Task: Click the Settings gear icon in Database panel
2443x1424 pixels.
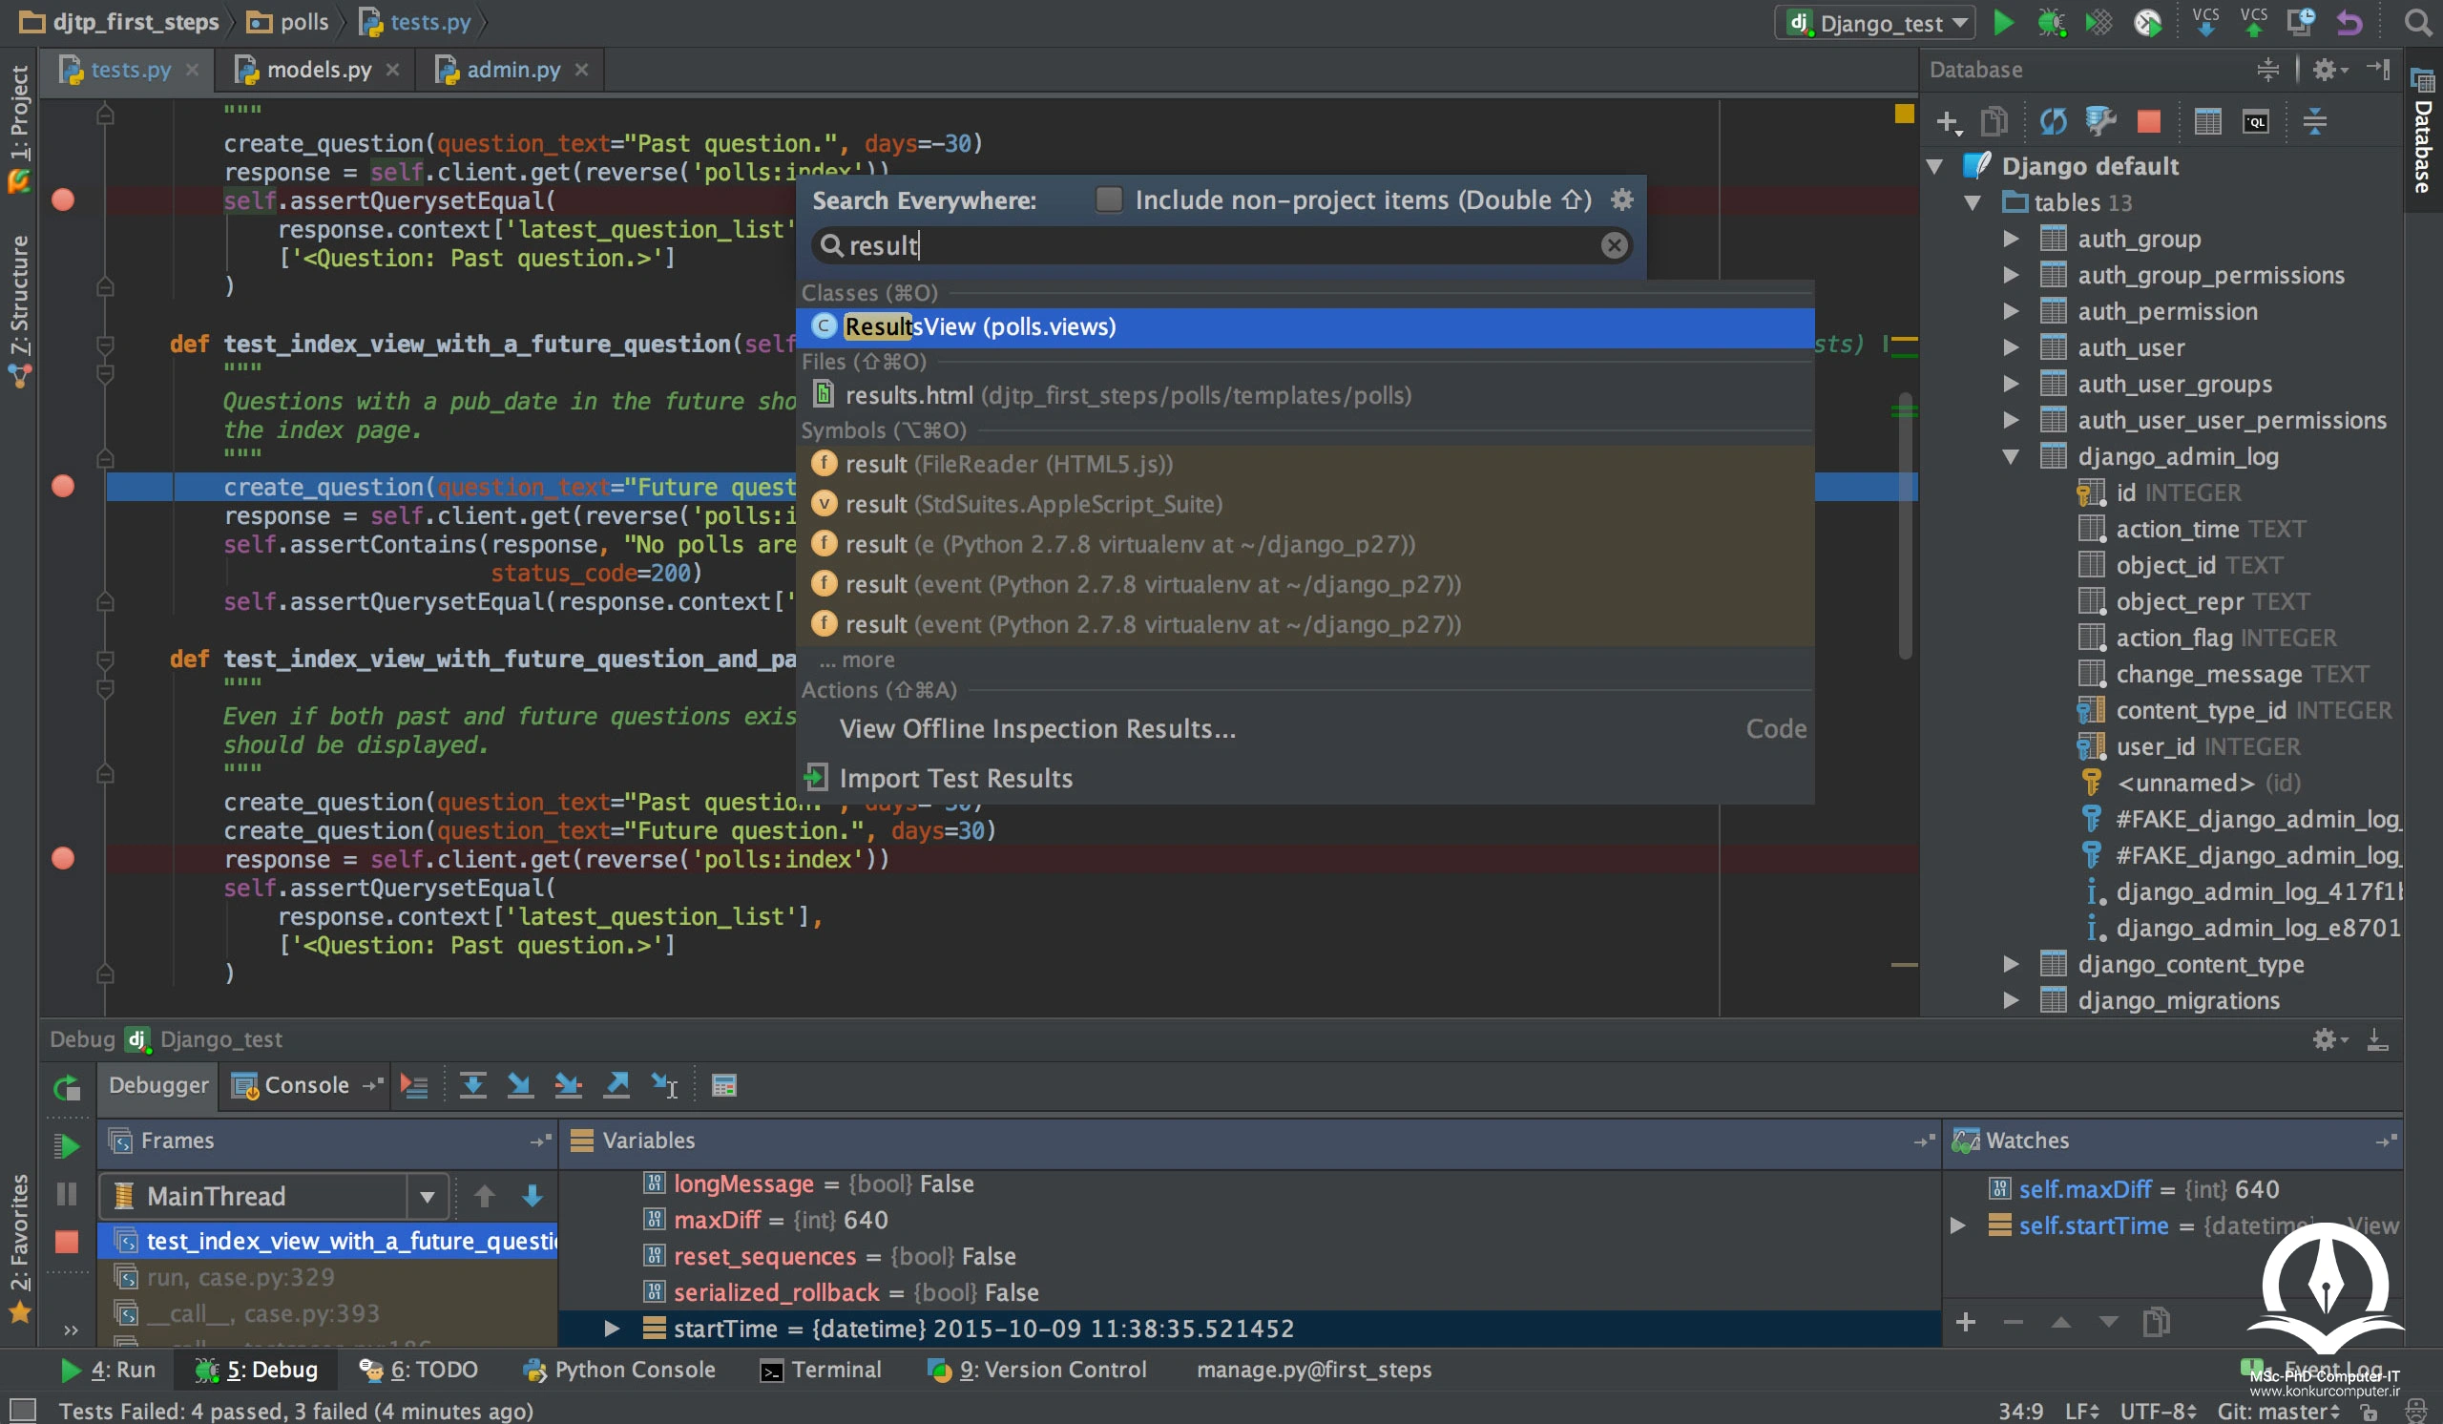Action: pos(2328,70)
